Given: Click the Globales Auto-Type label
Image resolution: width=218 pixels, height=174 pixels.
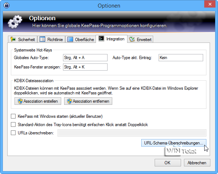Looking at the screenshot, I should [32, 58].
